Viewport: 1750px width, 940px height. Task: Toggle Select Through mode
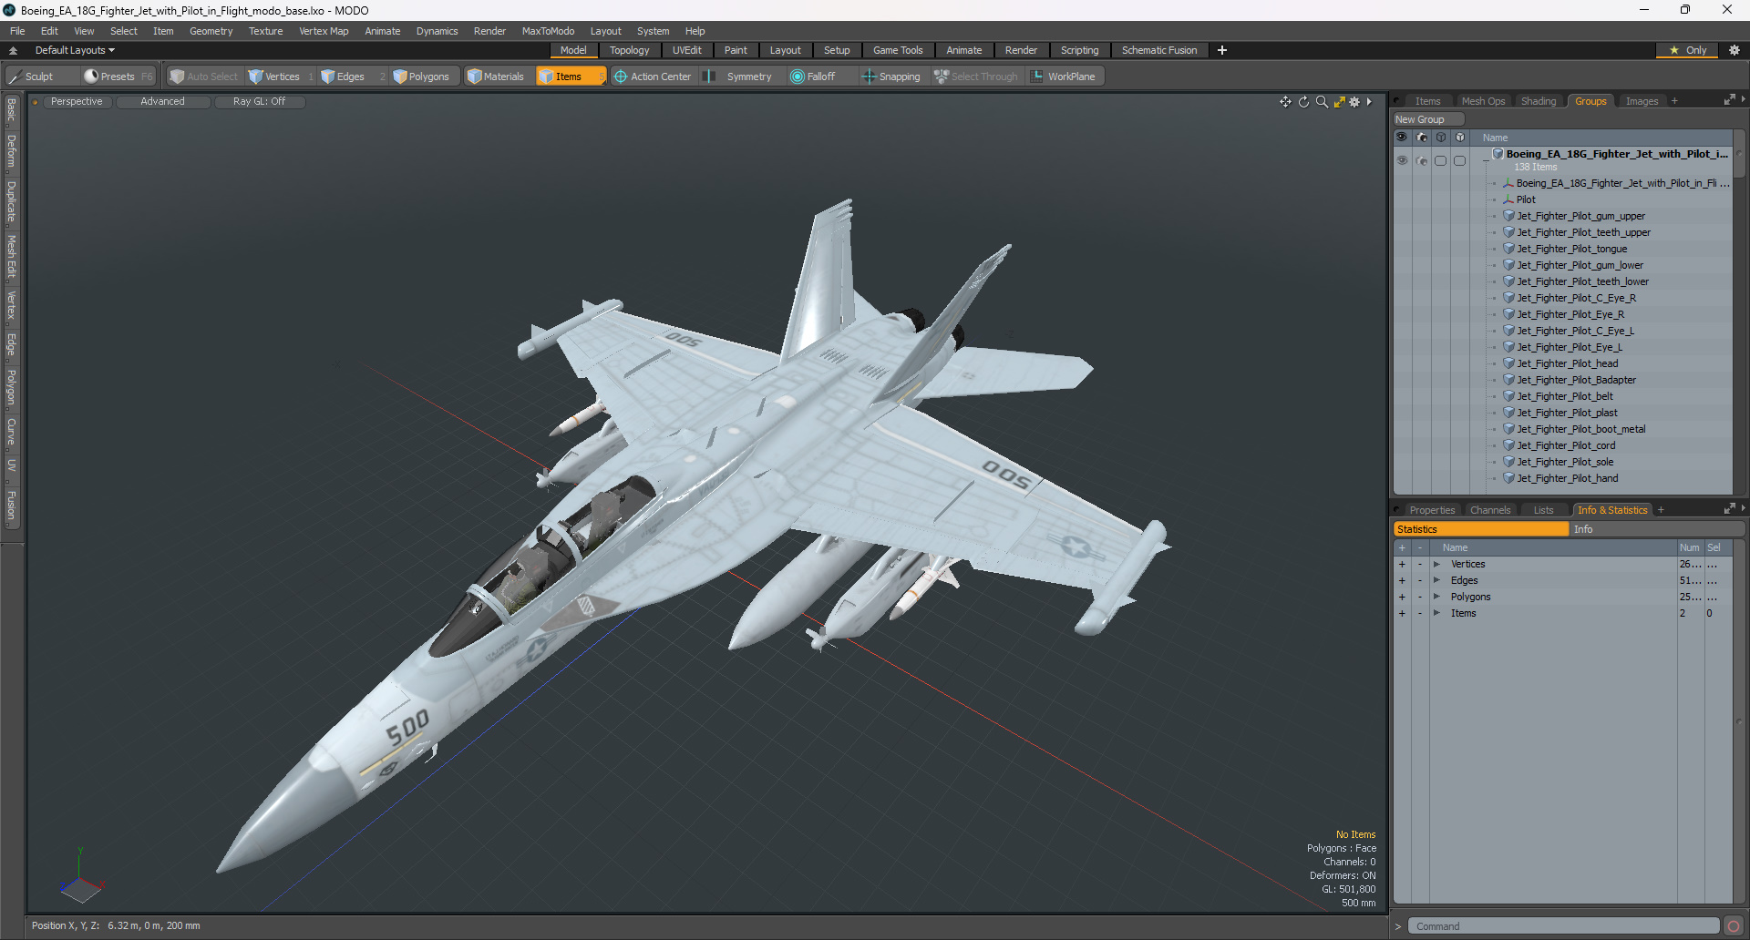[x=976, y=77]
